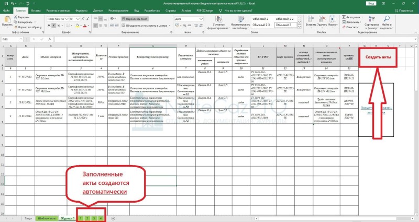
Task: Click inside the formula bar input
Action: [x=210, y=39]
